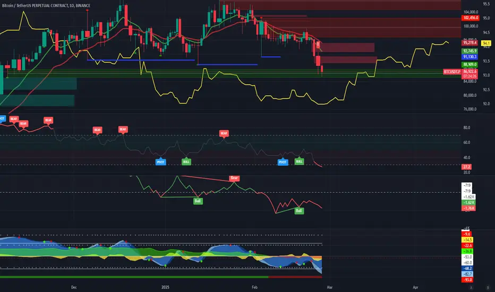This screenshot has height=292, width=495.
Task: Click the blue 91,130.3 price label
Action: point(470,57)
